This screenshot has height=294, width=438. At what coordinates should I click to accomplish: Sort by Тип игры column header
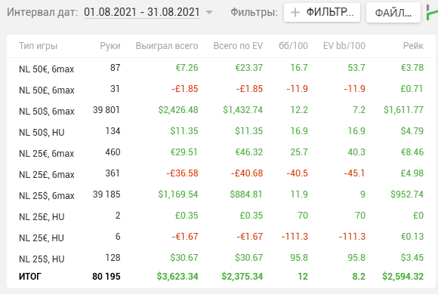38,46
